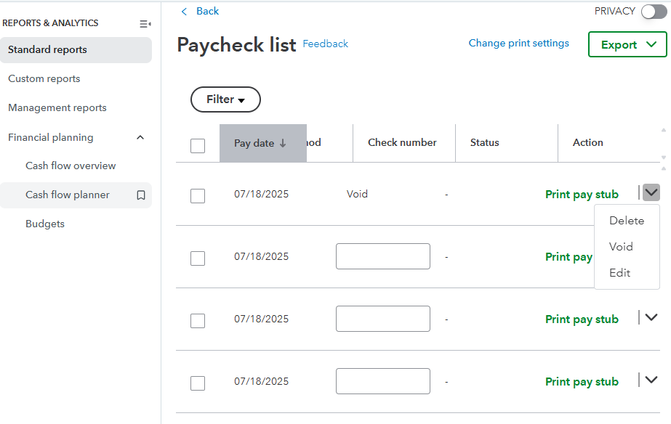Click the second row check number field

(382, 256)
